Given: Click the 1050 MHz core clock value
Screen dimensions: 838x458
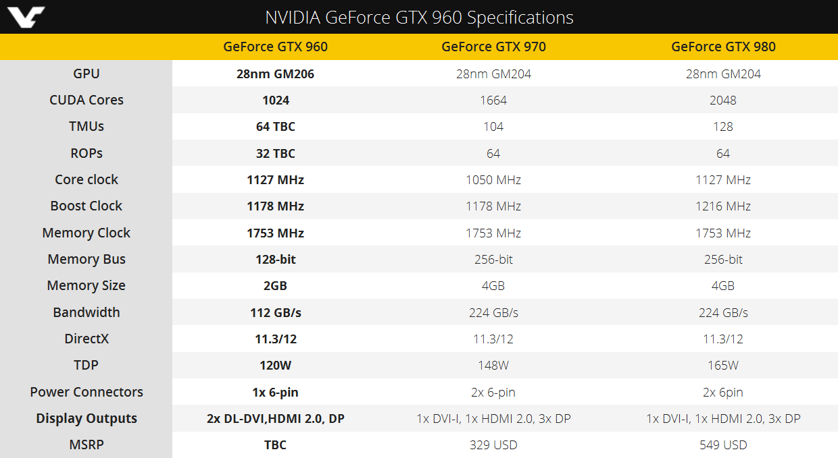Looking at the screenshot, I should tap(493, 179).
